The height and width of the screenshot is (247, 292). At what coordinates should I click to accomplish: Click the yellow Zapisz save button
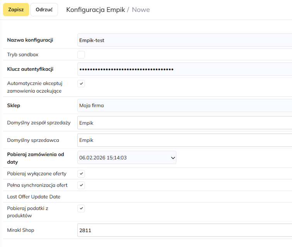point(16,10)
